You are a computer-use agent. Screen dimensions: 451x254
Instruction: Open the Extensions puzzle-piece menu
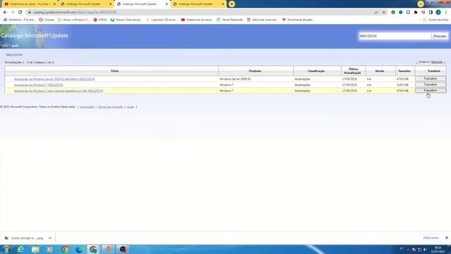tap(416, 13)
